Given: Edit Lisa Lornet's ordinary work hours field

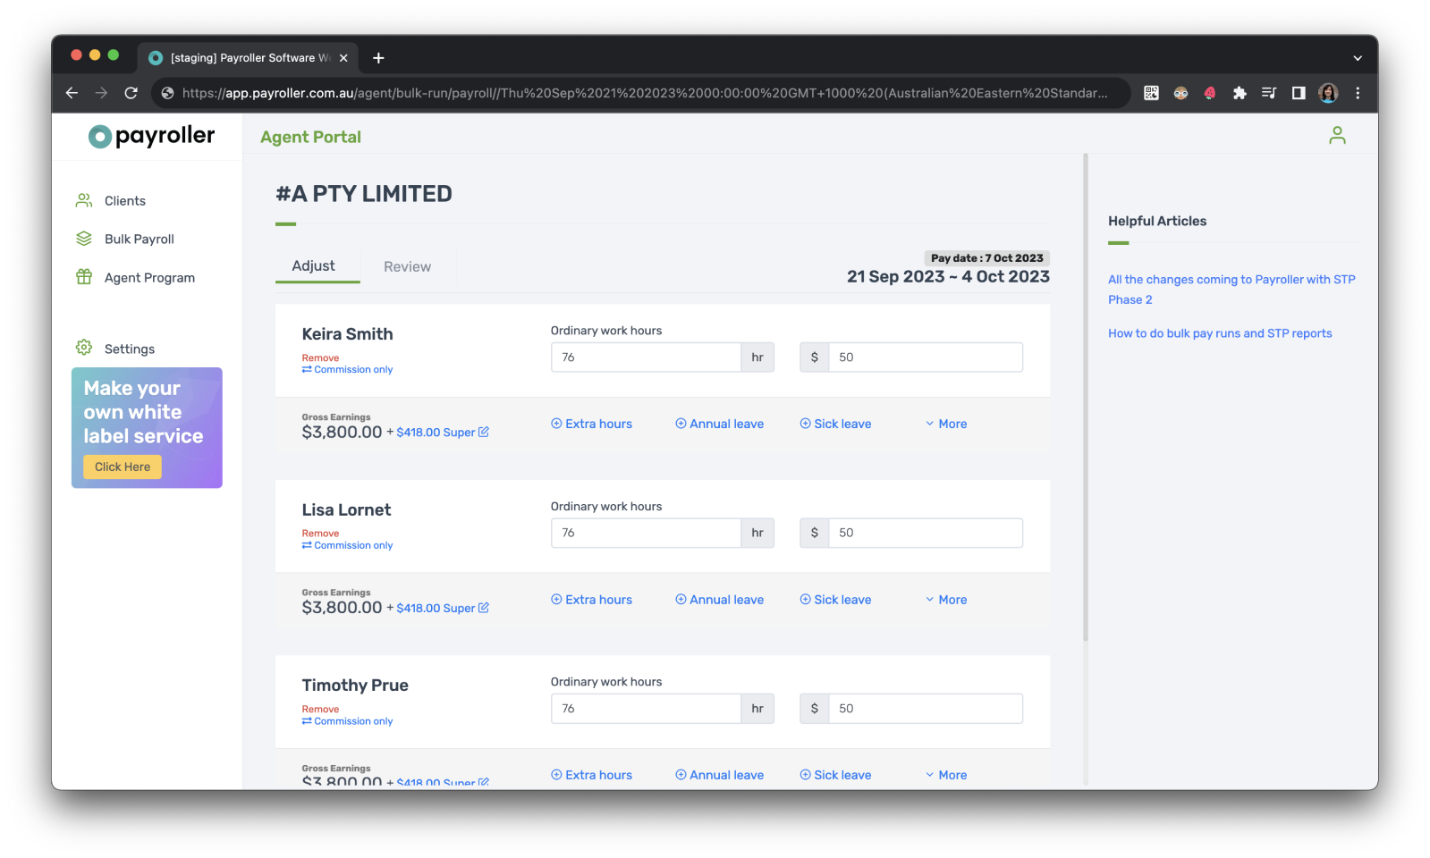Looking at the screenshot, I should pyautogui.click(x=646, y=533).
